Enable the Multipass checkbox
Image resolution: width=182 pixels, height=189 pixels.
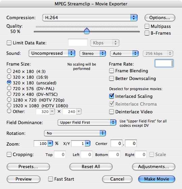tap(147, 26)
